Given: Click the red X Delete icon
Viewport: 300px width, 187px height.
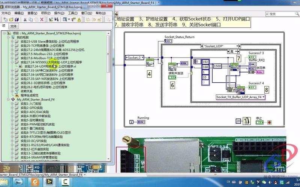Looking at the screenshot, I should 42,19.
